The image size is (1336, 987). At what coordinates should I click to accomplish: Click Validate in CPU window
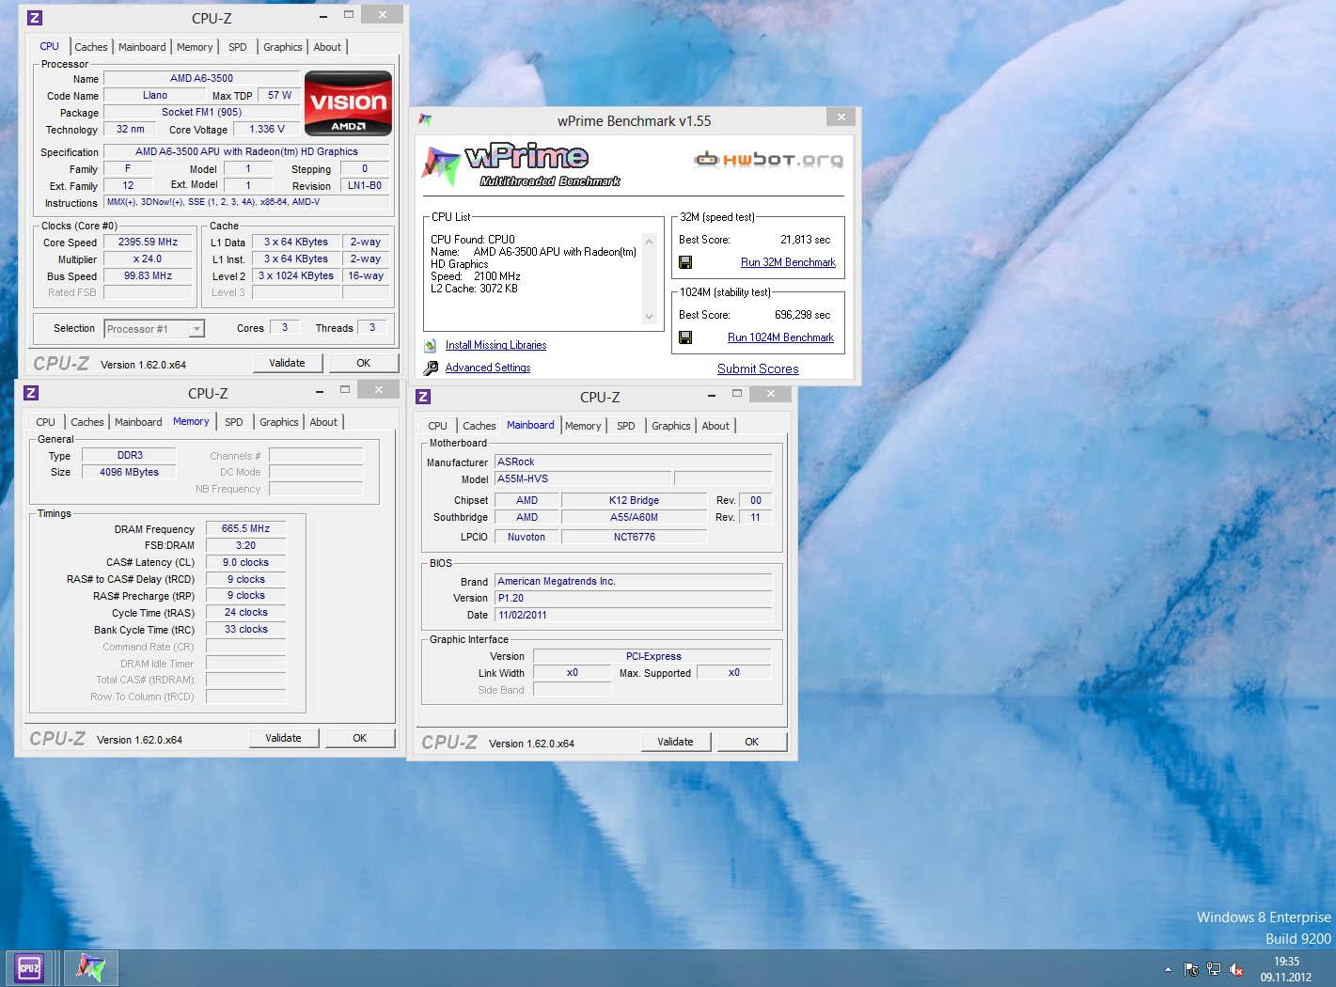tap(287, 363)
